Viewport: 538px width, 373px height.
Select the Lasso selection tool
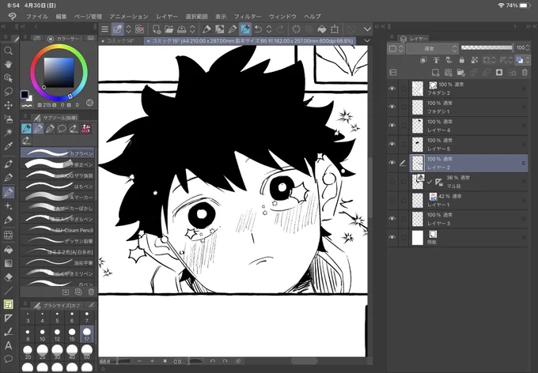pyautogui.click(x=8, y=92)
